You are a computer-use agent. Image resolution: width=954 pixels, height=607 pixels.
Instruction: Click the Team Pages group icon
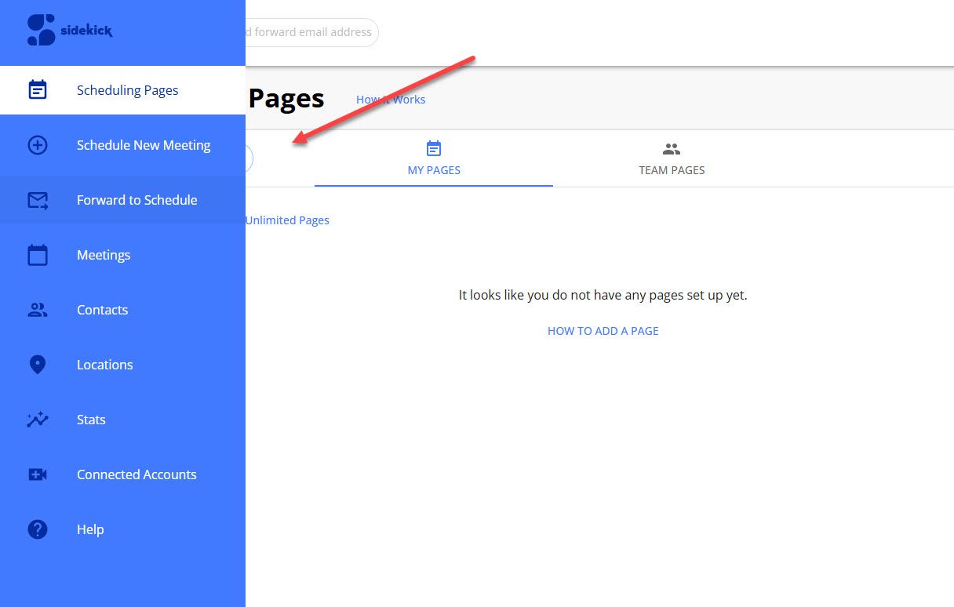click(672, 148)
